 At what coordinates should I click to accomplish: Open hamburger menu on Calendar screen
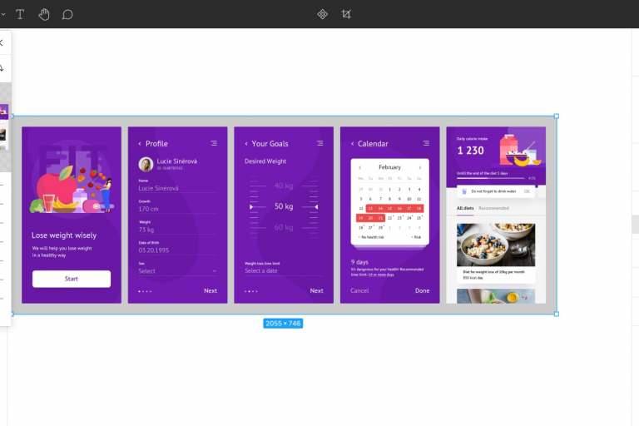426,143
